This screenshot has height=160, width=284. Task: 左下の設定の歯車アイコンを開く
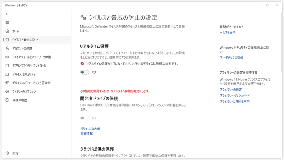click(8, 153)
